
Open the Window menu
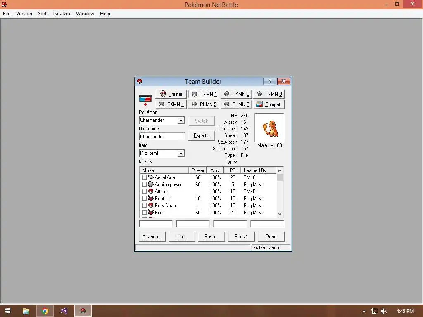[85, 14]
